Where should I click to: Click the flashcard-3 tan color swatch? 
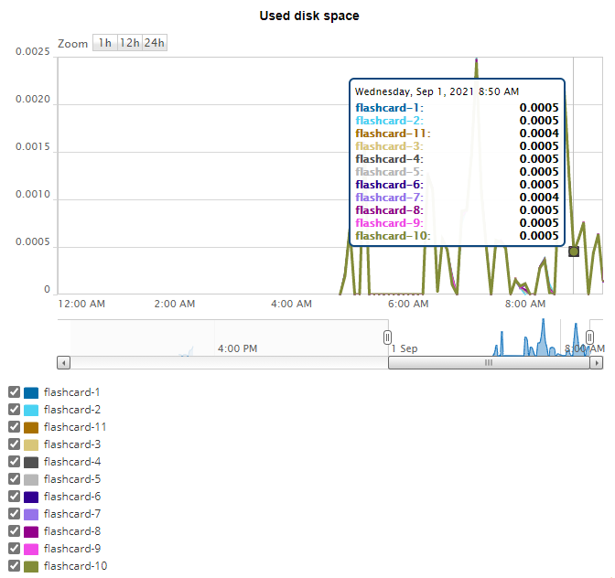pyautogui.click(x=31, y=444)
